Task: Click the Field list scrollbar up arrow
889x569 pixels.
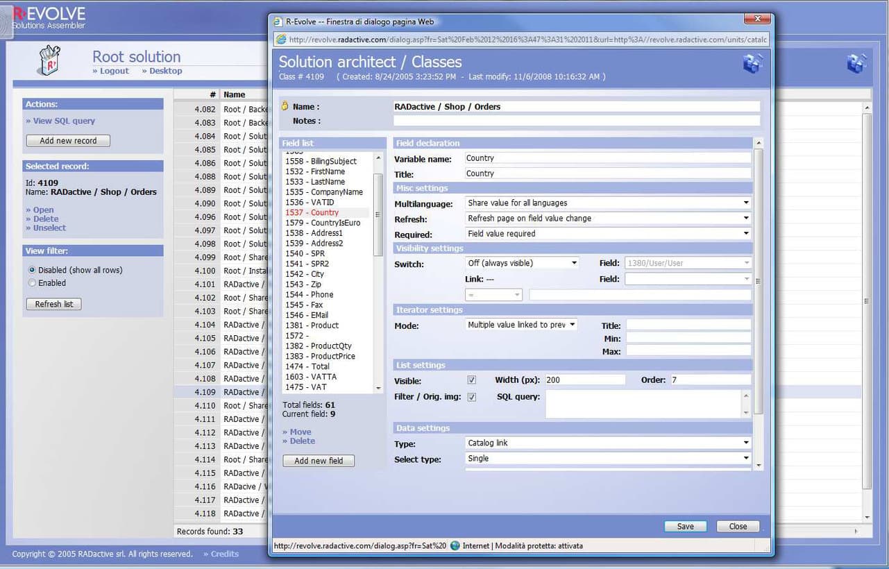Action: pos(378,158)
